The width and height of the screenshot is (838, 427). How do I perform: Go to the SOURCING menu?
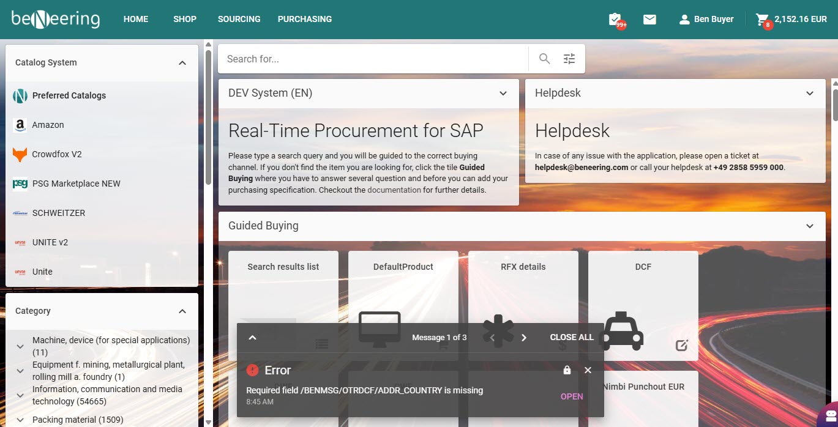pos(239,19)
